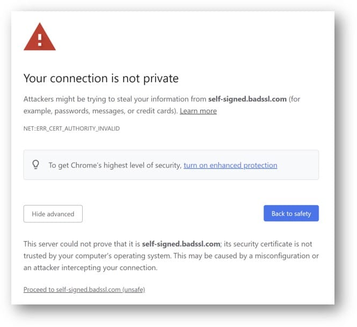Select bold self-signed.badssl.com in the Attackers paragraph
Image resolution: width=357 pixels, height=327 pixels.
(x=247, y=99)
